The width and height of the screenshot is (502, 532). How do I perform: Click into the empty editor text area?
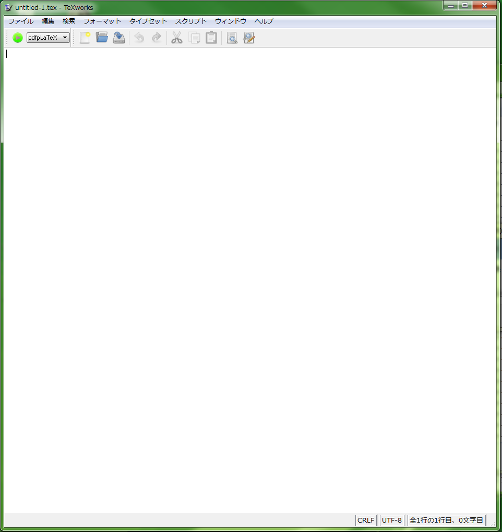pyautogui.click(x=250, y=280)
